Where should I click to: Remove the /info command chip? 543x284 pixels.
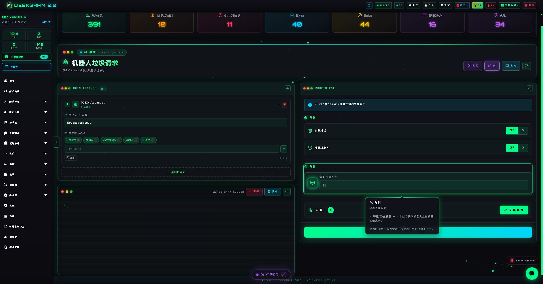(153, 140)
